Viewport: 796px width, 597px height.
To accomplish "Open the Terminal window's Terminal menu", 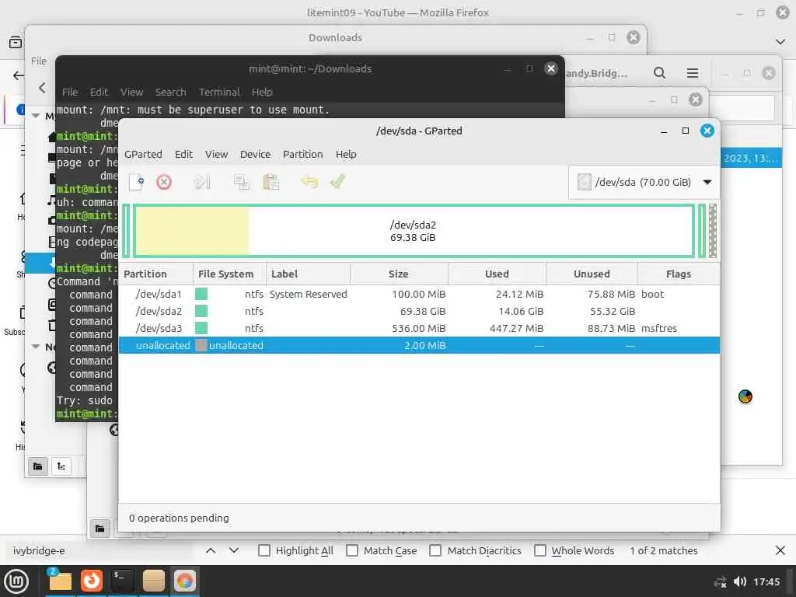I will tap(218, 92).
